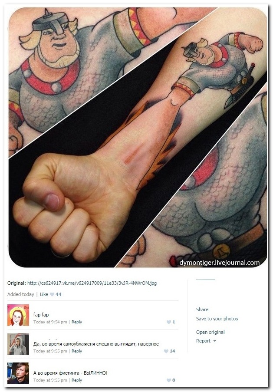Click the 'Today at 9:54 pm' timestamp
This screenshot has height=392, width=273.
50,322
